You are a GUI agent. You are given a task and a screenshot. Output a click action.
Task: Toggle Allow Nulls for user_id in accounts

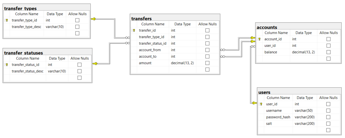[x=329, y=46]
